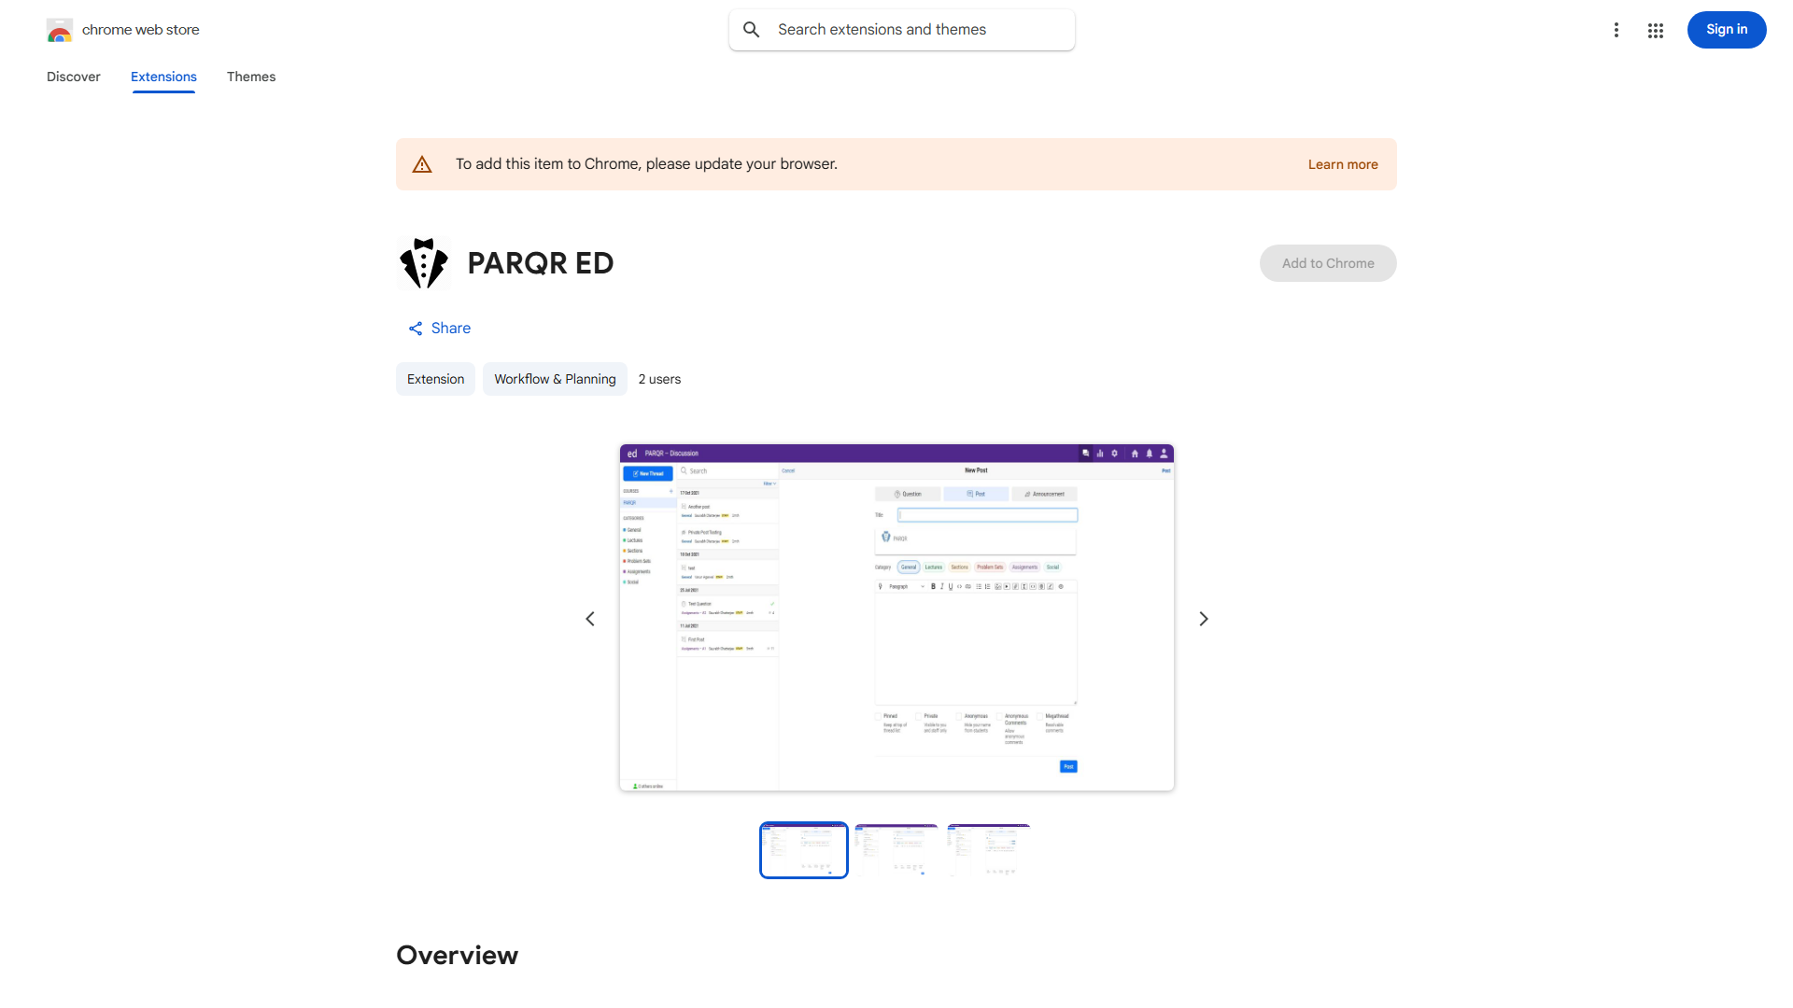Click the Chrome Web Store logo
The height and width of the screenshot is (1008, 1793).
(60, 30)
